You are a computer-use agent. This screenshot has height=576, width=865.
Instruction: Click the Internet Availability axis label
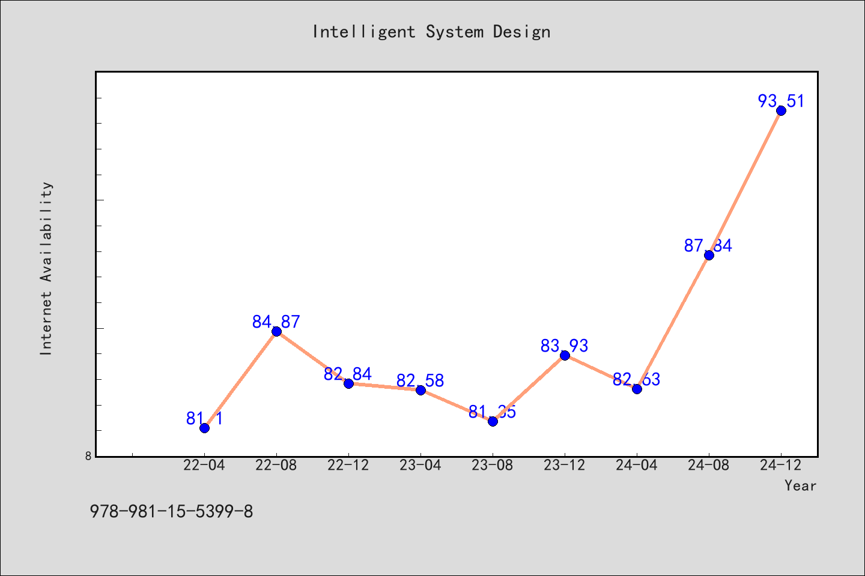[x=46, y=268]
